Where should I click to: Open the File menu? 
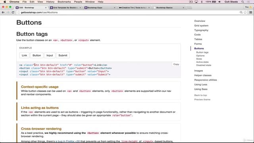pos(25,2)
